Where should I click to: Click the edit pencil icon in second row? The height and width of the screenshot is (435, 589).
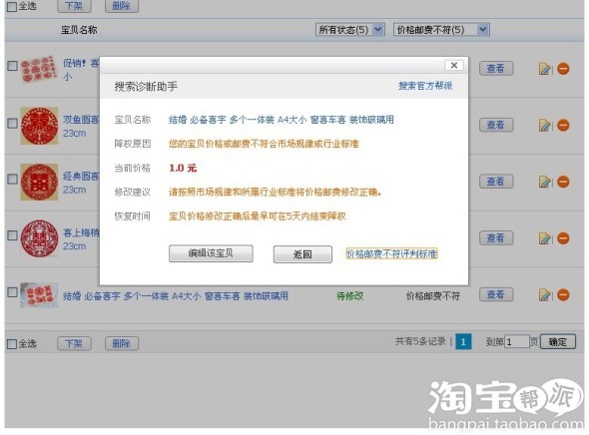click(x=544, y=126)
